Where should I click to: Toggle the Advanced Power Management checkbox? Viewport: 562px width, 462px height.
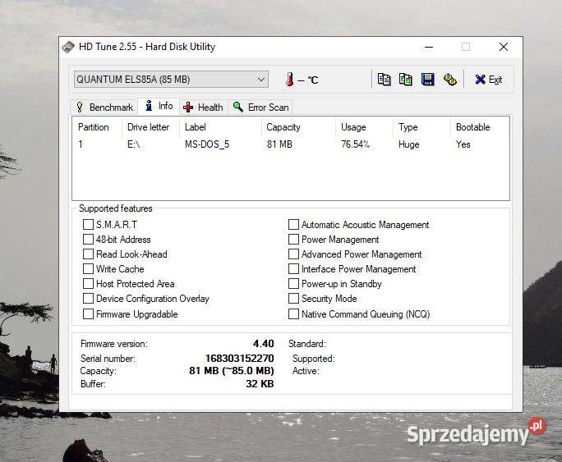pos(293,254)
